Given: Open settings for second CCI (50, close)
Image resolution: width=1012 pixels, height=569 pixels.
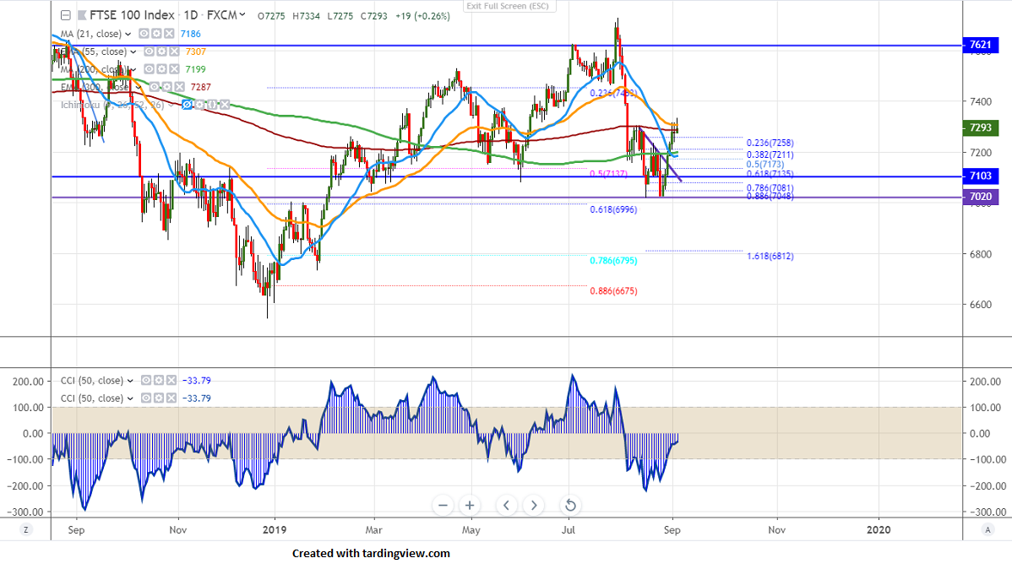Looking at the screenshot, I should (x=159, y=398).
